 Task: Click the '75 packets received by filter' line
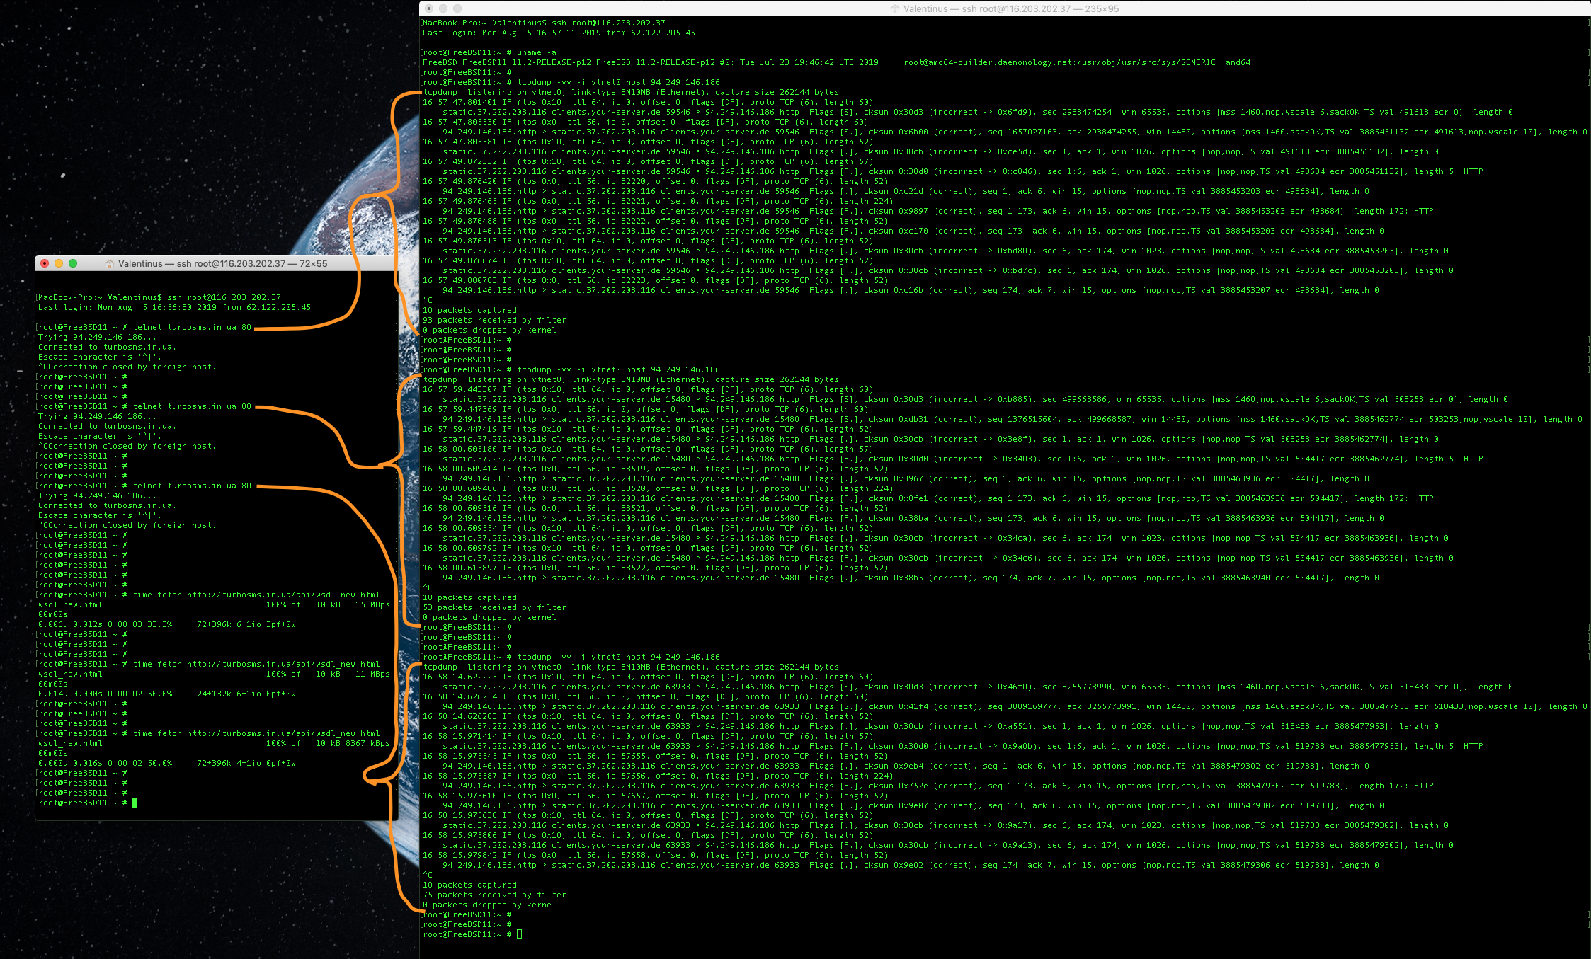[x=494, y=895]
